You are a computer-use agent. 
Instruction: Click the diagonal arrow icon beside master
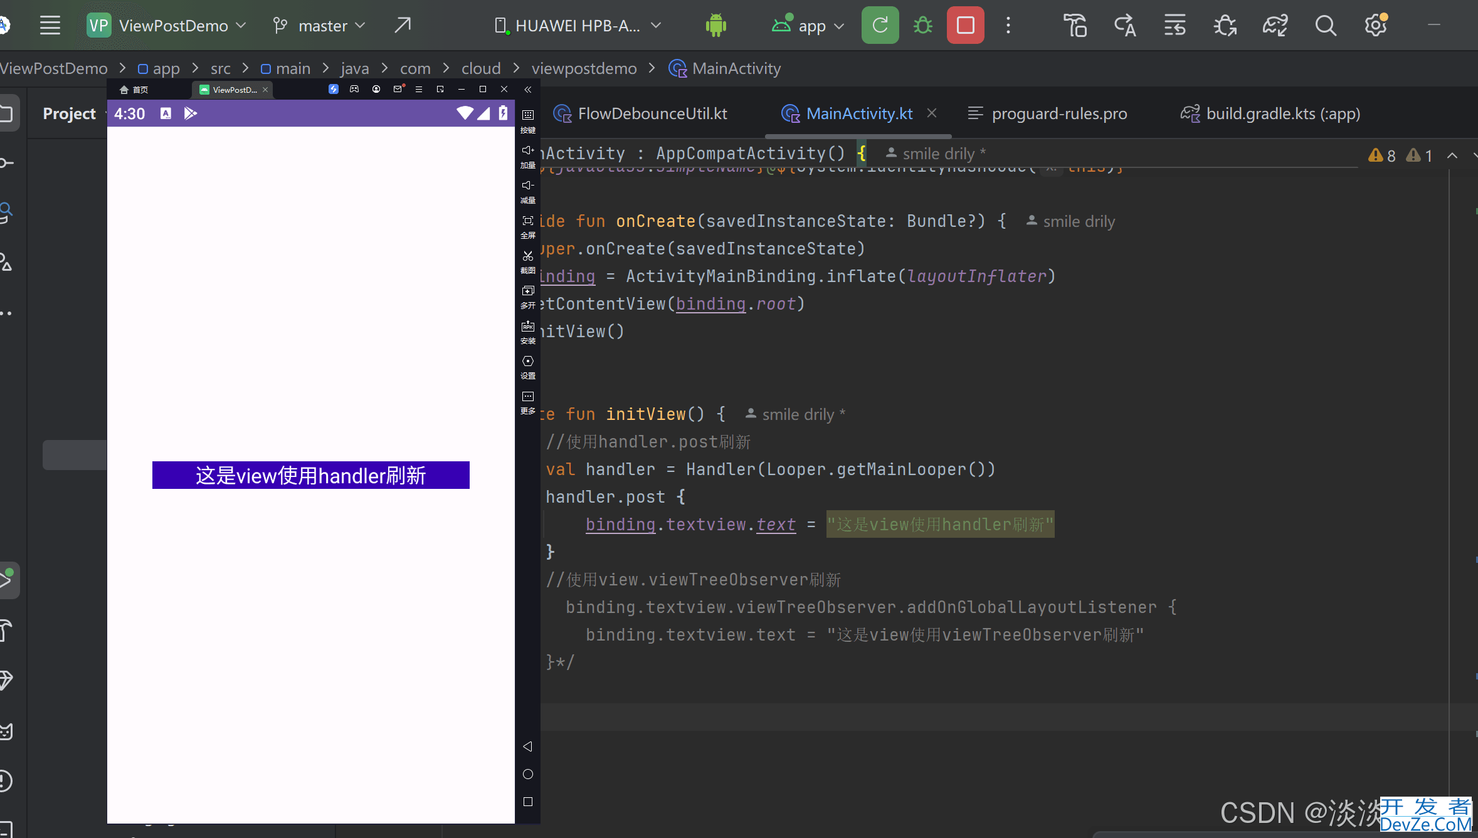click(403, 25)
